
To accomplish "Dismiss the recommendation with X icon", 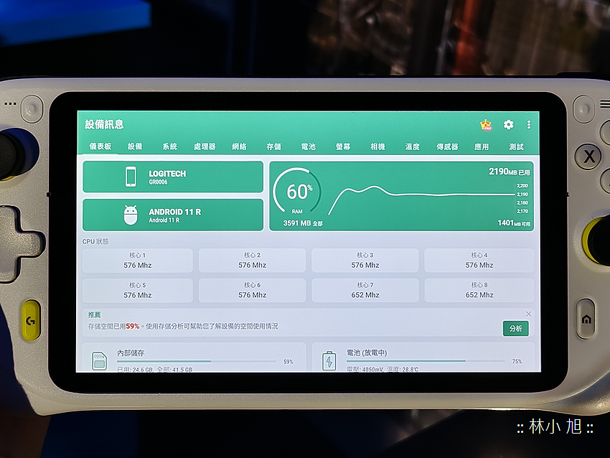I will [x=528, y=314].
